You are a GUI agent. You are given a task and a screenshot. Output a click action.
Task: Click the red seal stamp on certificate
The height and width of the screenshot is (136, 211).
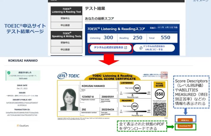[164, 75]
